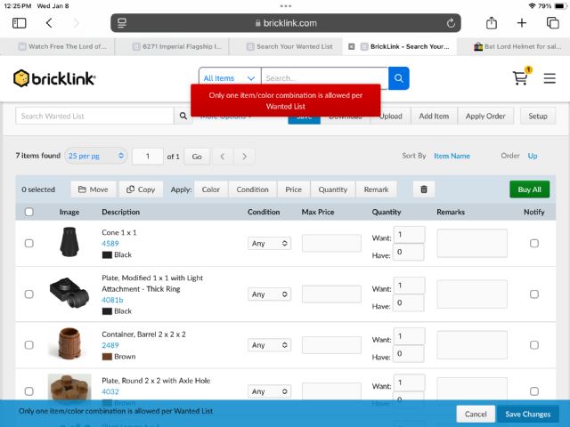The height and width of the screenshot is (427, 570).
Task: Toggle the select-all checkbox in header
Action: pyautogui.click(x=29, y=212)
